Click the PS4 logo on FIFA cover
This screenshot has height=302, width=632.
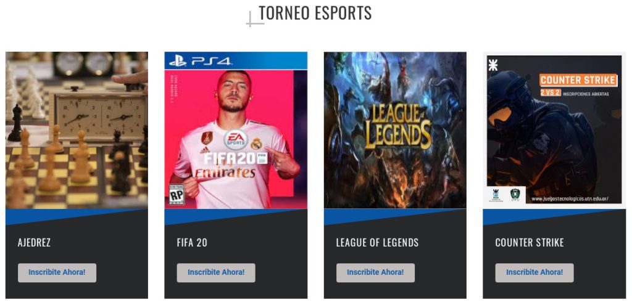[x=200, y=61]
